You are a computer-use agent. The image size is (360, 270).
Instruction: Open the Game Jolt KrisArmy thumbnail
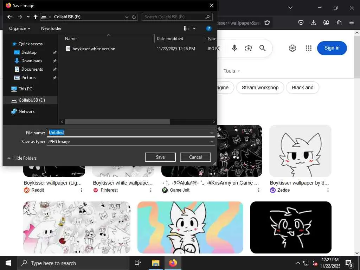(239, 151)
